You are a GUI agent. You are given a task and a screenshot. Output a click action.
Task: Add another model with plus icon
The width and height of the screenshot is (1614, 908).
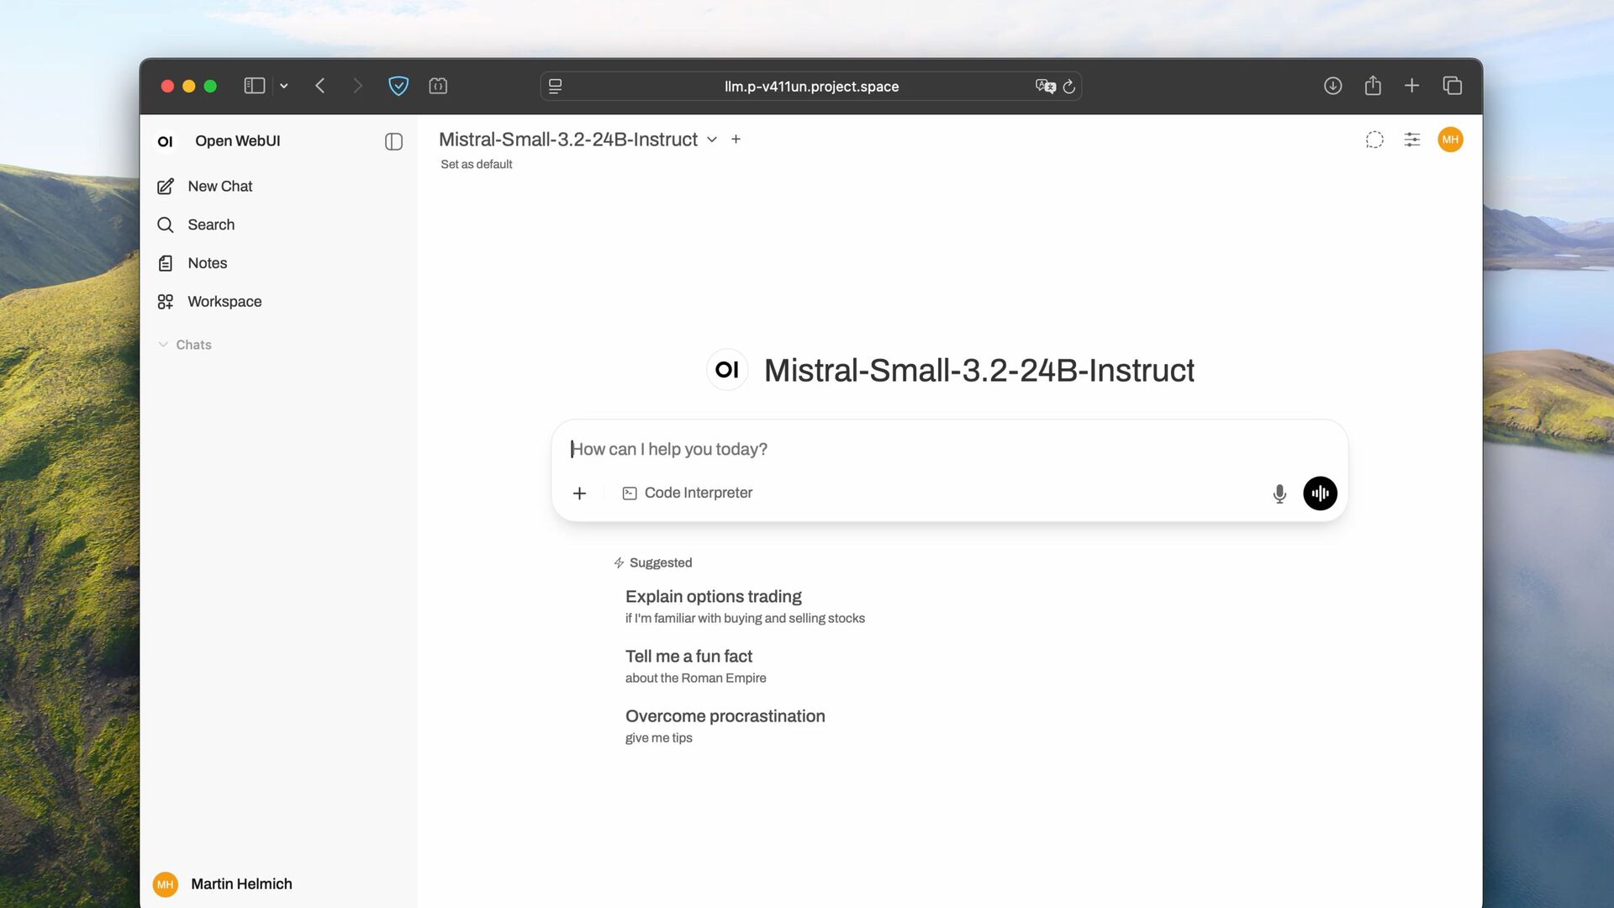(x=736, y=140)
